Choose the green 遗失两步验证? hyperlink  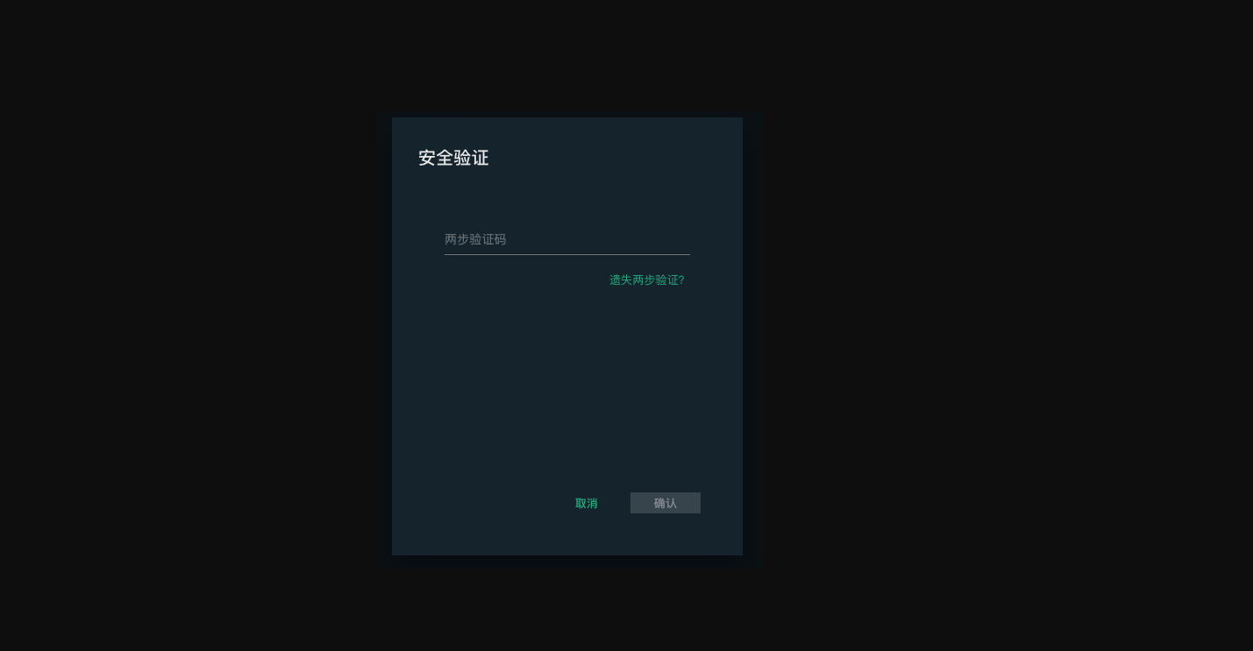click(x=647, y=280)
